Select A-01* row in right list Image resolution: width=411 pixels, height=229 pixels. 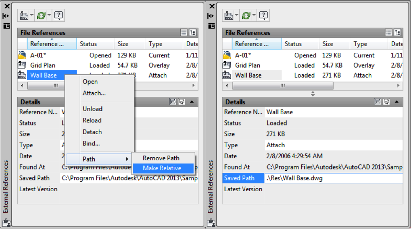313,55
